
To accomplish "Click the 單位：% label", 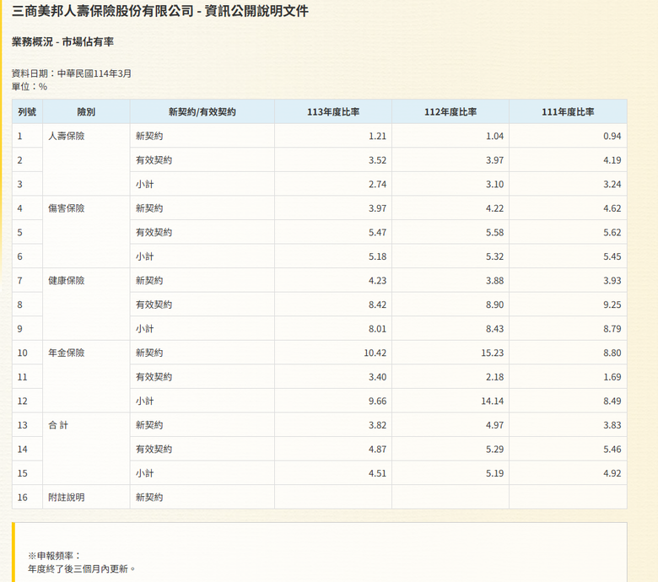I will coord(30,87).
